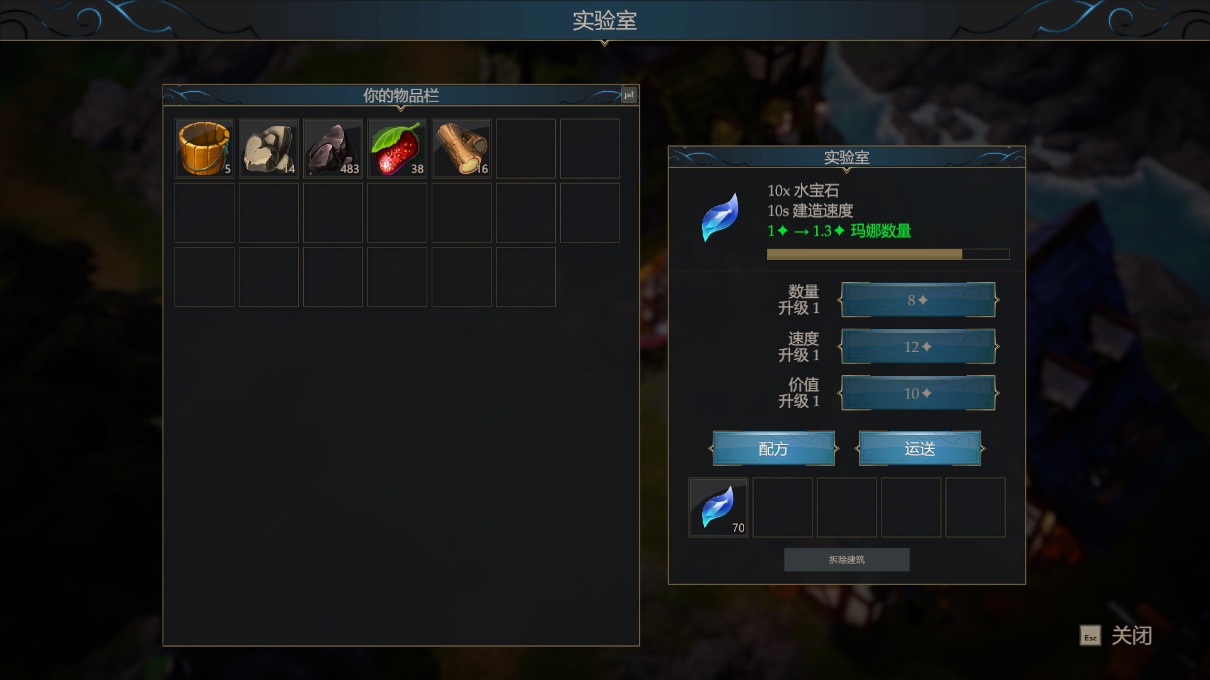Click the 拆除建筑 demolish building button
The image size is (1210, 680).
click(x=846, y=560)
